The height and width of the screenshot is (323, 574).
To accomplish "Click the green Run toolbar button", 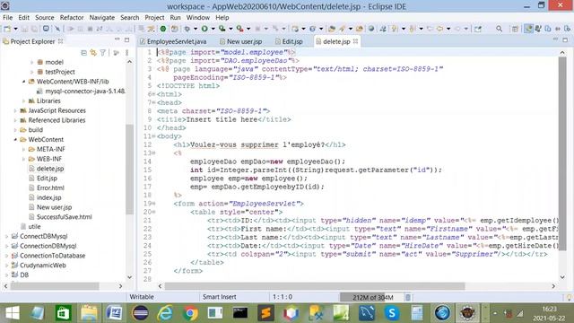I will point(204,29).
